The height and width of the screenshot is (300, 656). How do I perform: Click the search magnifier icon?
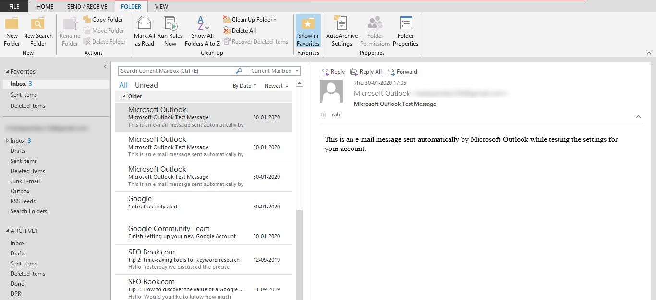tap(239, 71)
